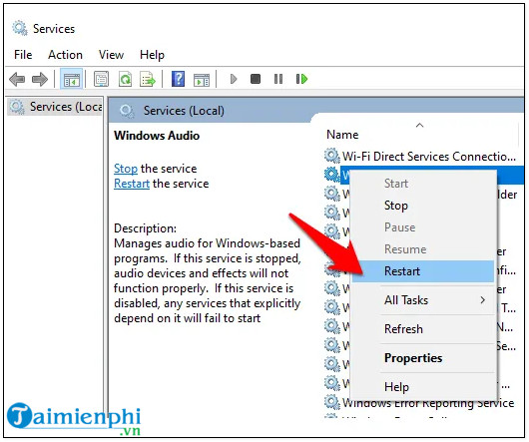Toggle the Show/Hide Action Pane icon

(202, 80)
